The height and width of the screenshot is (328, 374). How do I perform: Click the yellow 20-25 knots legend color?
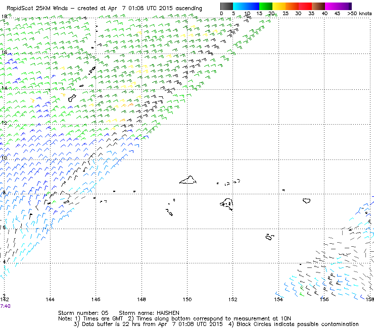pos(279,6)
